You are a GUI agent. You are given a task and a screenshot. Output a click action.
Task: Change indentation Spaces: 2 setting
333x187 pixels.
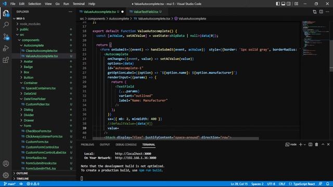pos(257,184)
